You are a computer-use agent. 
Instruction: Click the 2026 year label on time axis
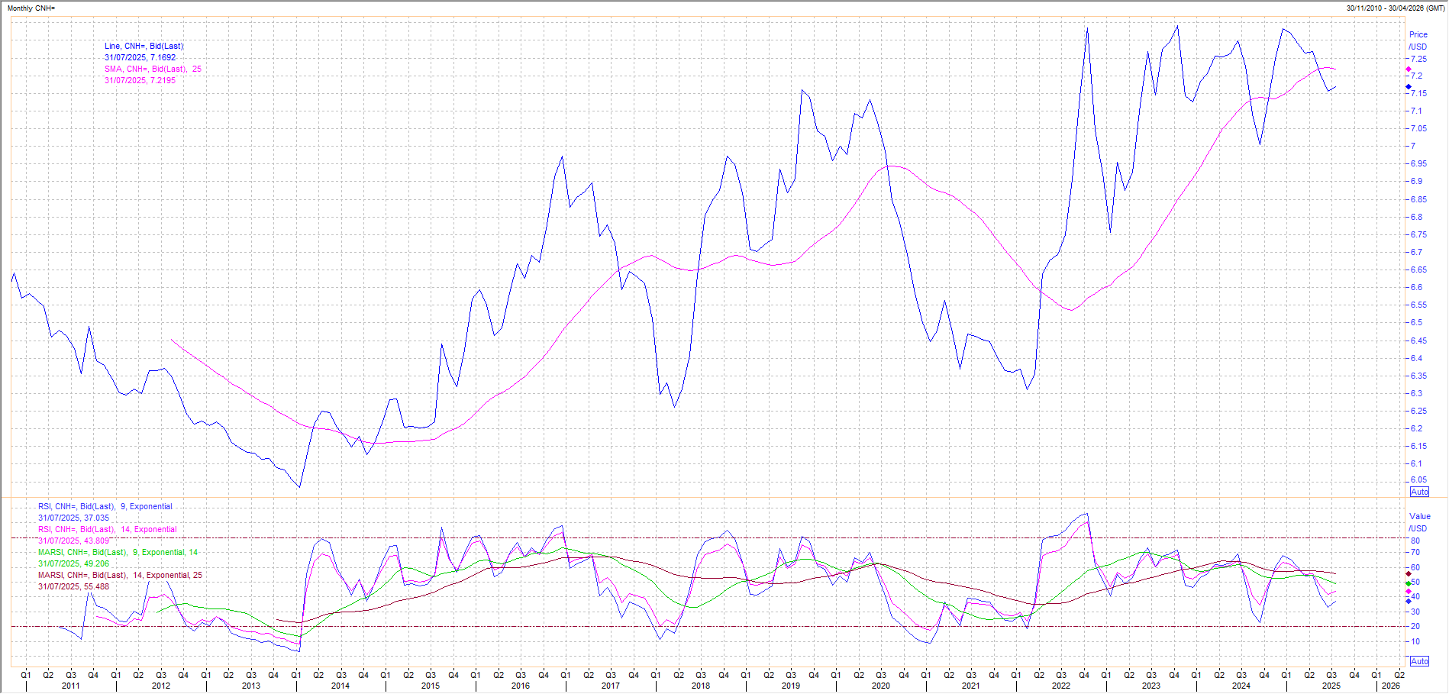tap(1390, 686)
